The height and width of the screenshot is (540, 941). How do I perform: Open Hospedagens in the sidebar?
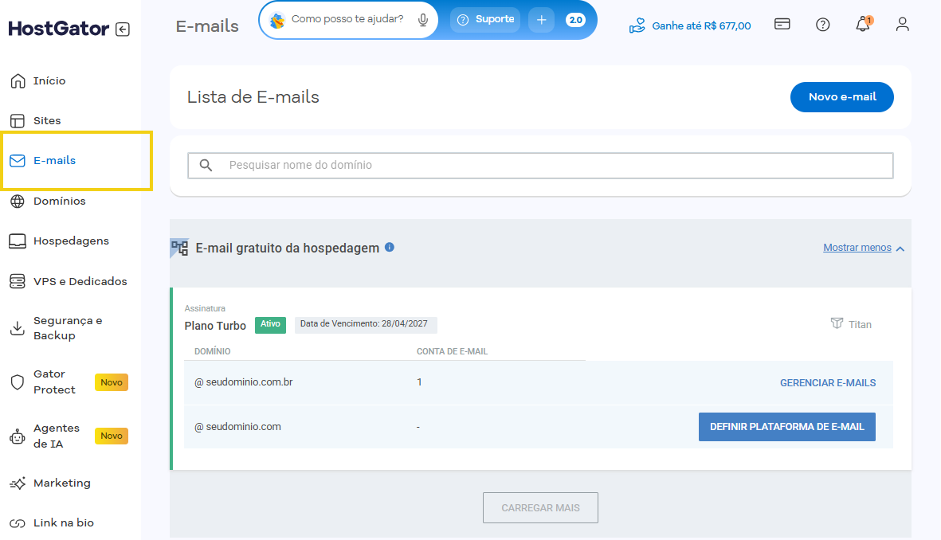pos(71,241)
